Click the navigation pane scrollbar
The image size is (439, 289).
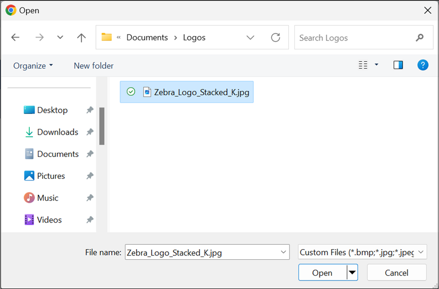point(102,126)
